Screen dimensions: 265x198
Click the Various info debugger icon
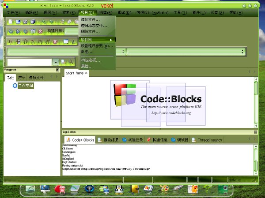74,41
